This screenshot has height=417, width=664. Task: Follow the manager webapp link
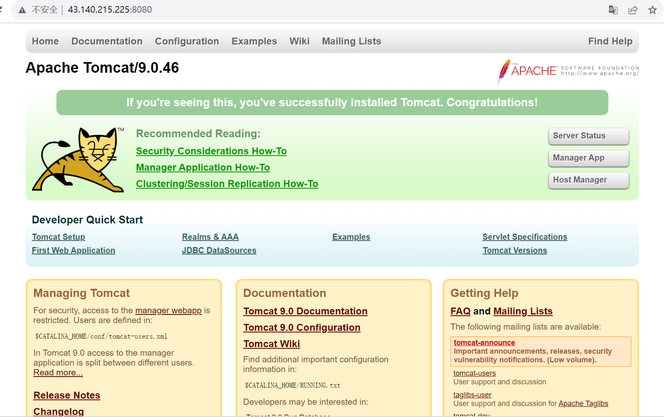(x=168, y=310)
